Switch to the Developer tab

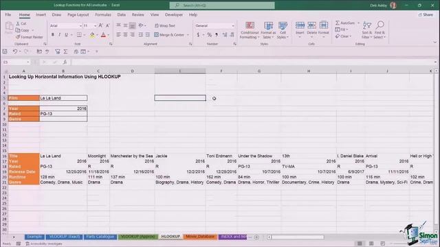coord(174,14)
